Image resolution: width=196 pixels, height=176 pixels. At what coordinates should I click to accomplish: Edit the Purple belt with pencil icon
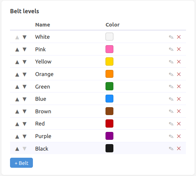tap(171, 136)
